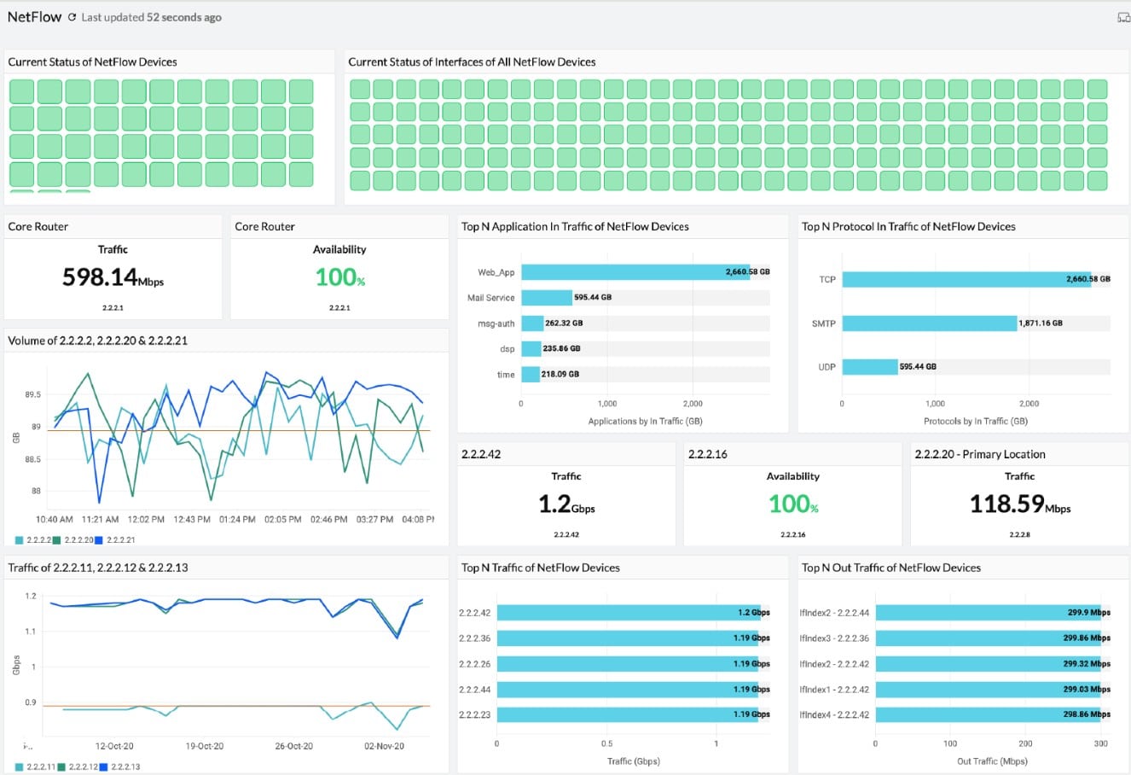Click the Core Router 100% availability value
Image resolution: width=1131 pixels, height=775 pixels.
click(x=339, y=277)
